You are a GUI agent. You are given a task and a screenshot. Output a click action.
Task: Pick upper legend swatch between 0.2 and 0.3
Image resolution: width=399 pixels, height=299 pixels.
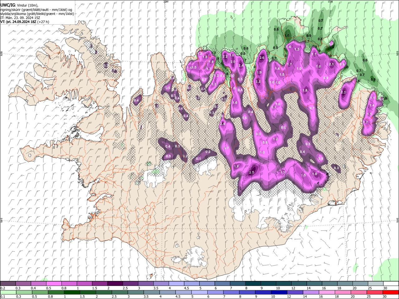[x=8, y=283]
